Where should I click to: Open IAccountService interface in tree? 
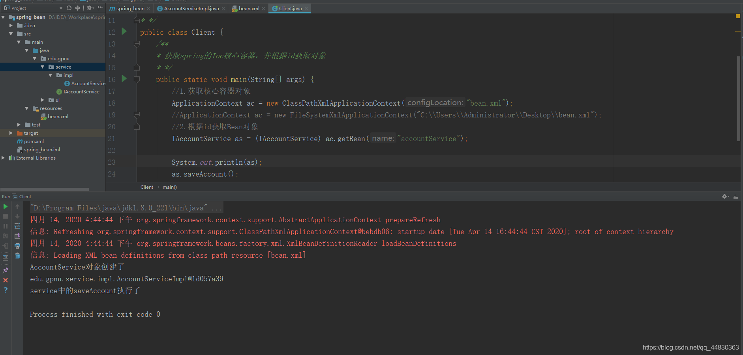[78, 91]
